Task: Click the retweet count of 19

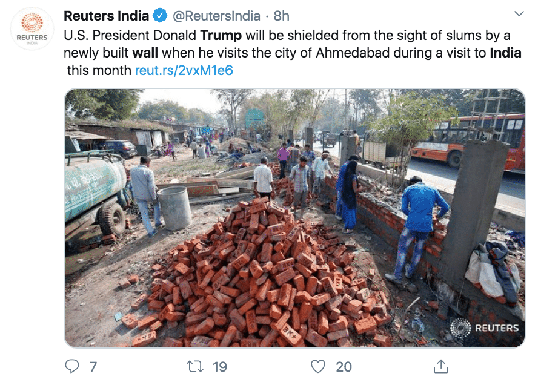Action: click(x=220, y=366)
